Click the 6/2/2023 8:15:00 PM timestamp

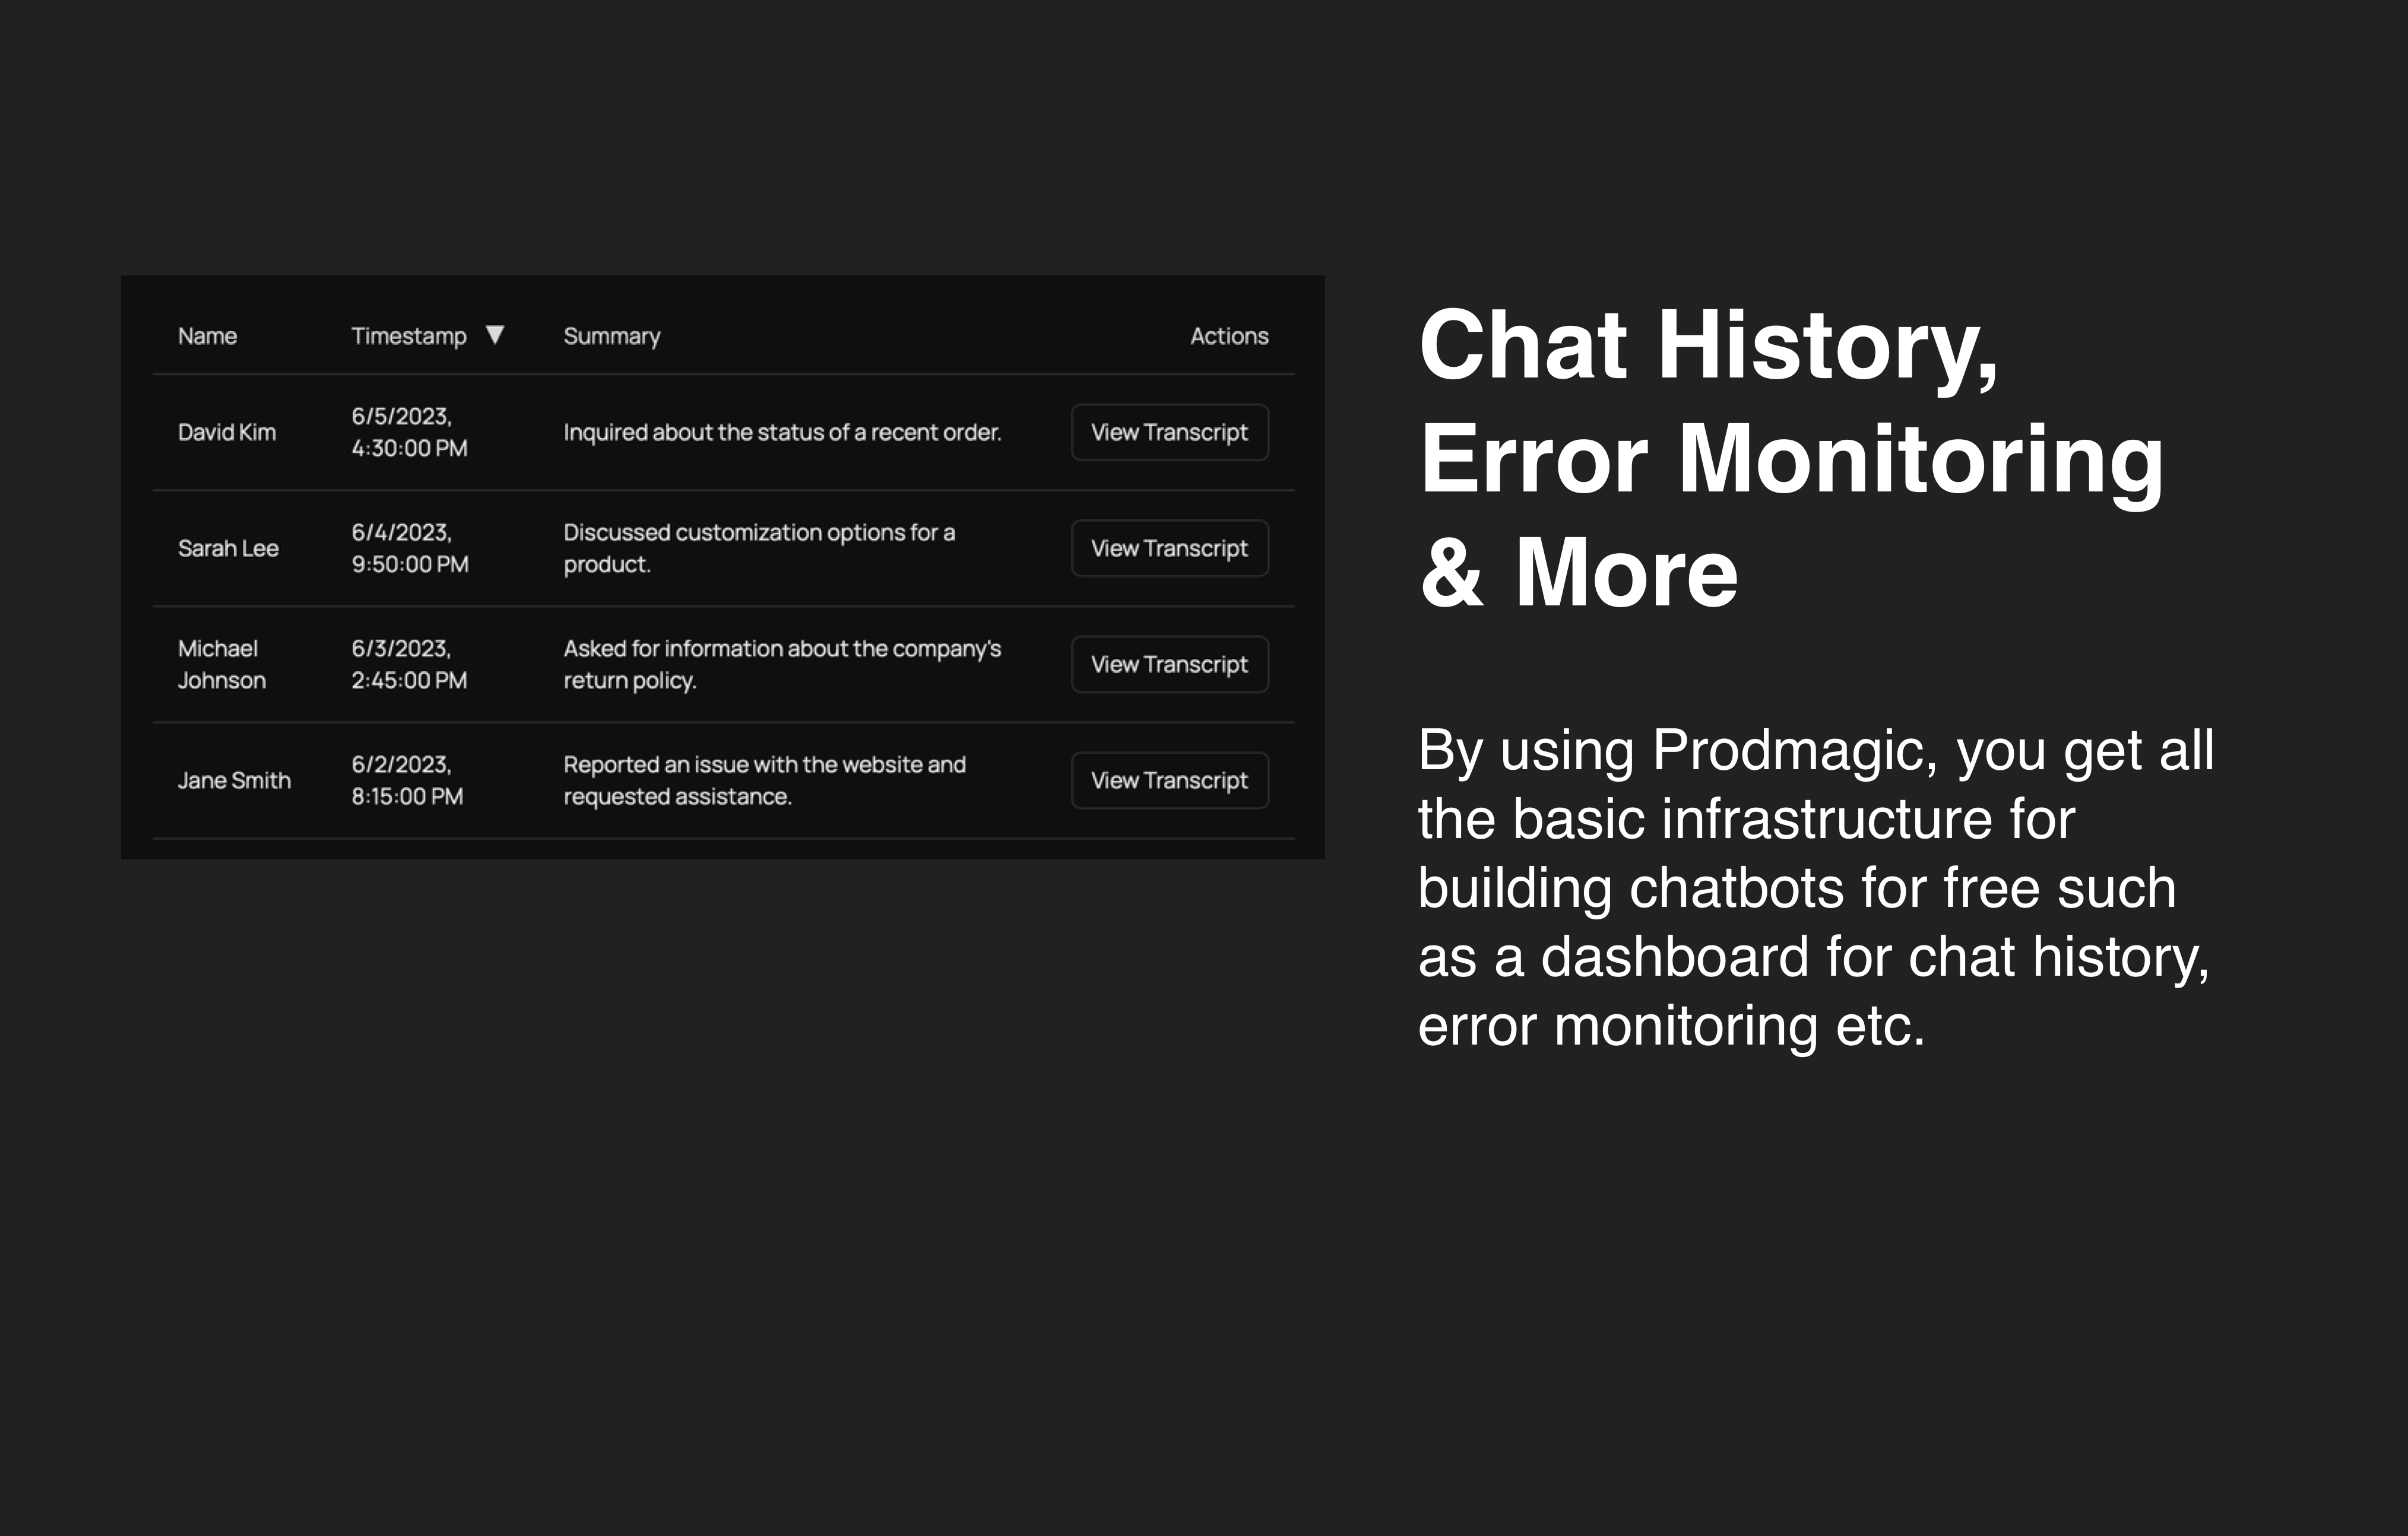coord(407,780)
